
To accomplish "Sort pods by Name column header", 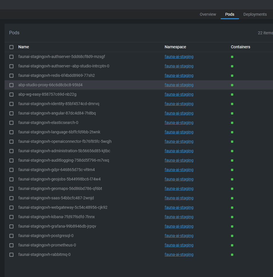I will [x=23, y=47].
